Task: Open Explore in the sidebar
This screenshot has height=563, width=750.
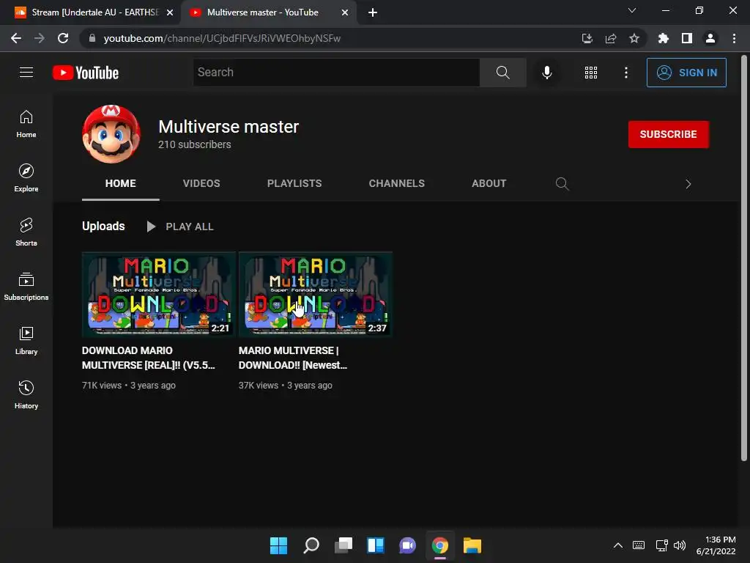Action: (x=26, y=178)
